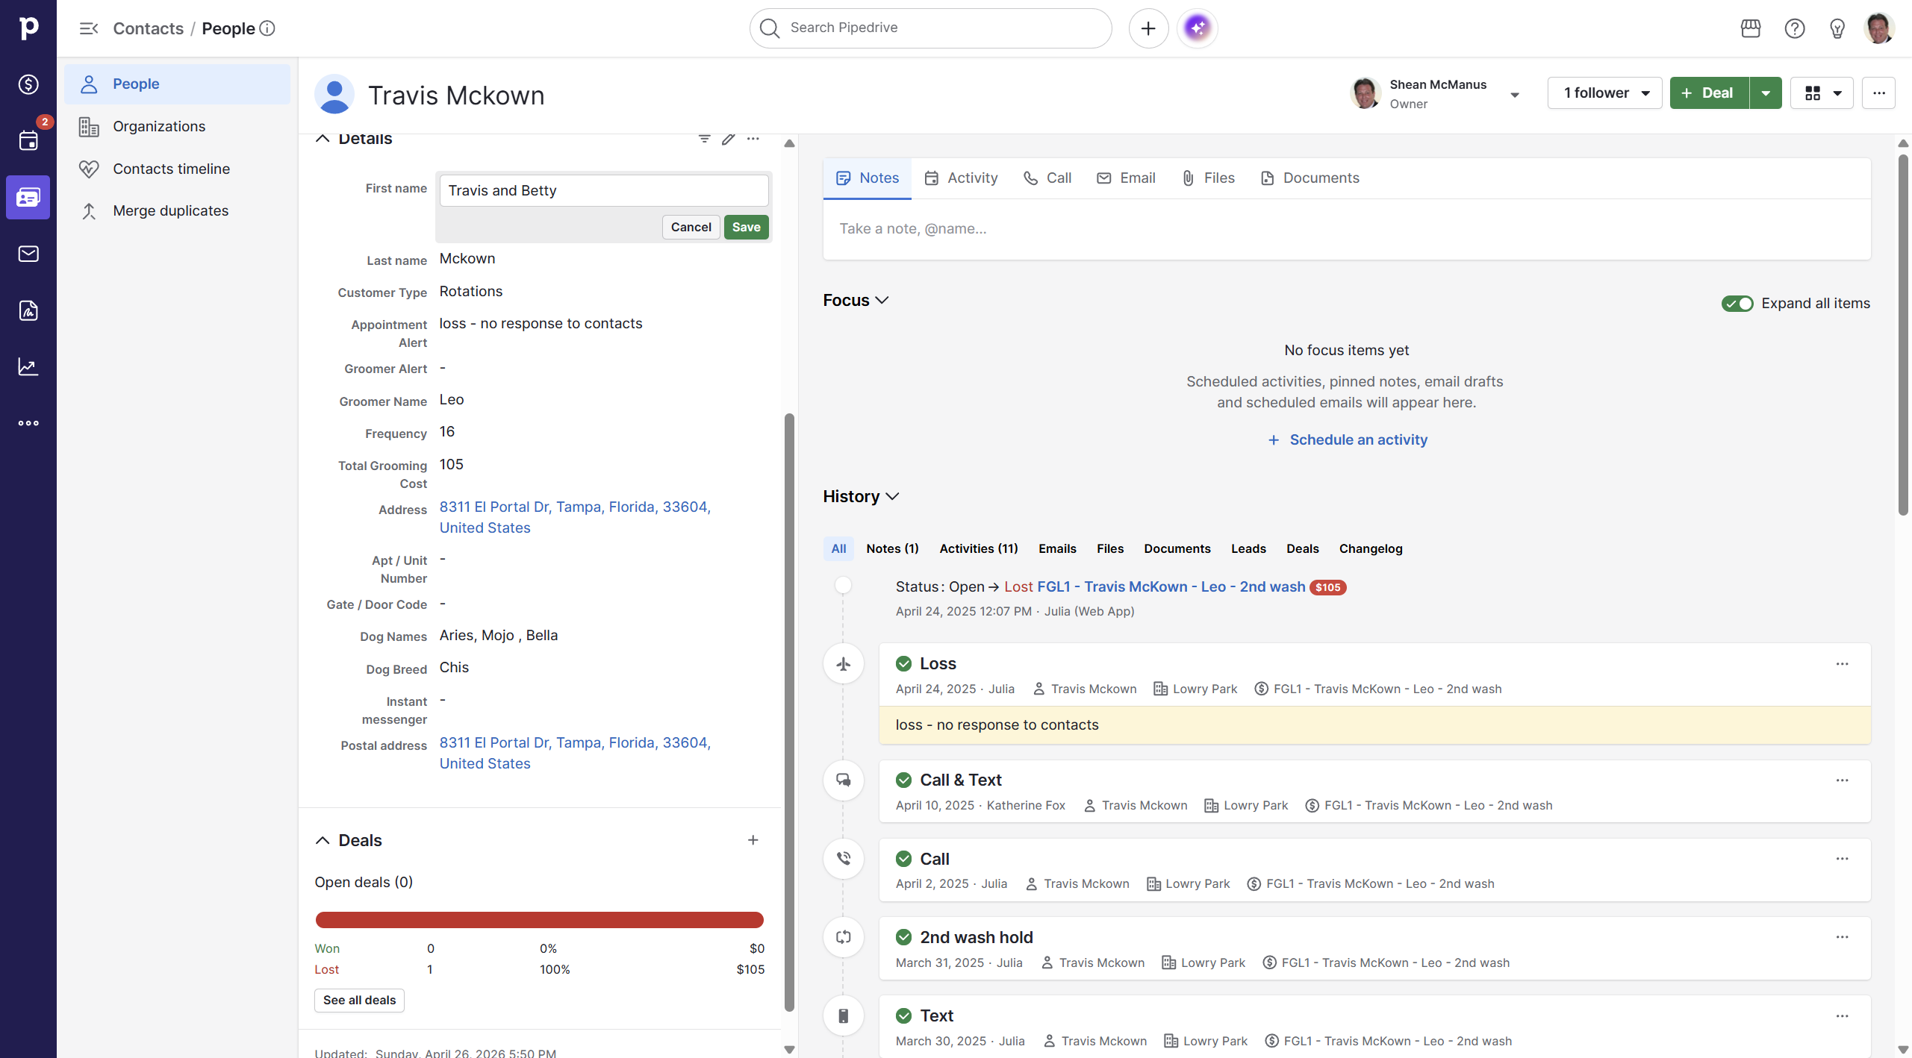The height and width of the screenshot is (1058, 1912).
Task: Open the Deals dollar icon in sidebar
Action: (28, 84)
